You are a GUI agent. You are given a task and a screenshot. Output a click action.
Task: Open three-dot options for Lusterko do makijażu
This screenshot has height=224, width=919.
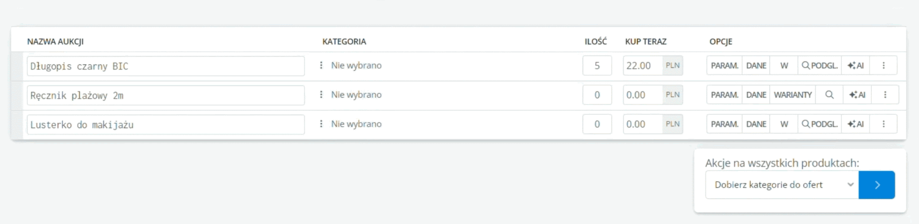884,124
